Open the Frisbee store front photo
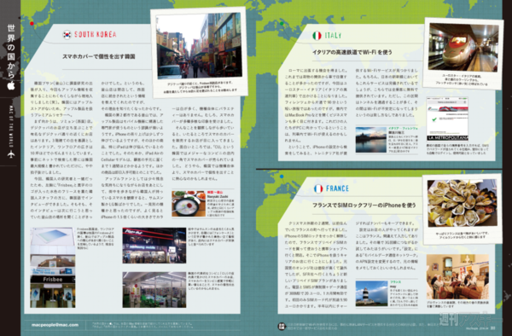 (x=53, y=268)
